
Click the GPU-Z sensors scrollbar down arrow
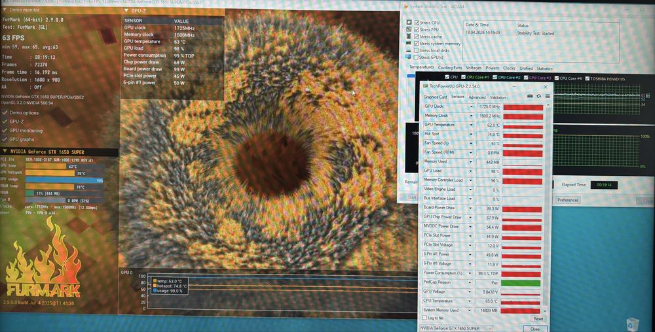(544, 310)
